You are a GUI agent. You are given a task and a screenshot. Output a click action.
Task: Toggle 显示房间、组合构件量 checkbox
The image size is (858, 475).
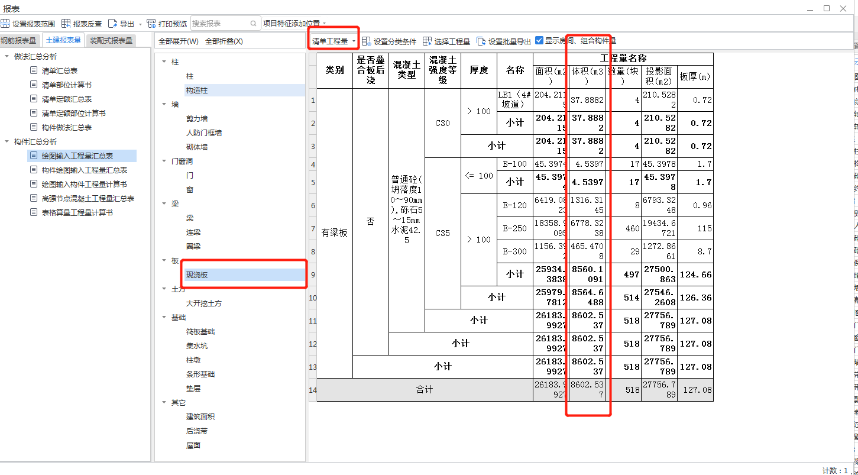[x=539, y=41]
